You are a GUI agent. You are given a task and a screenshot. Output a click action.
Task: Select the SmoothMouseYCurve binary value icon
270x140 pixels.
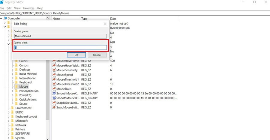tap(54, 98)
